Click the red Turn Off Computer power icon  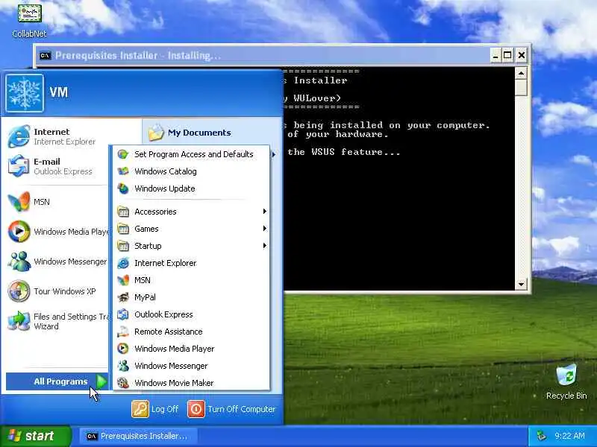click(x=196, y=409)
